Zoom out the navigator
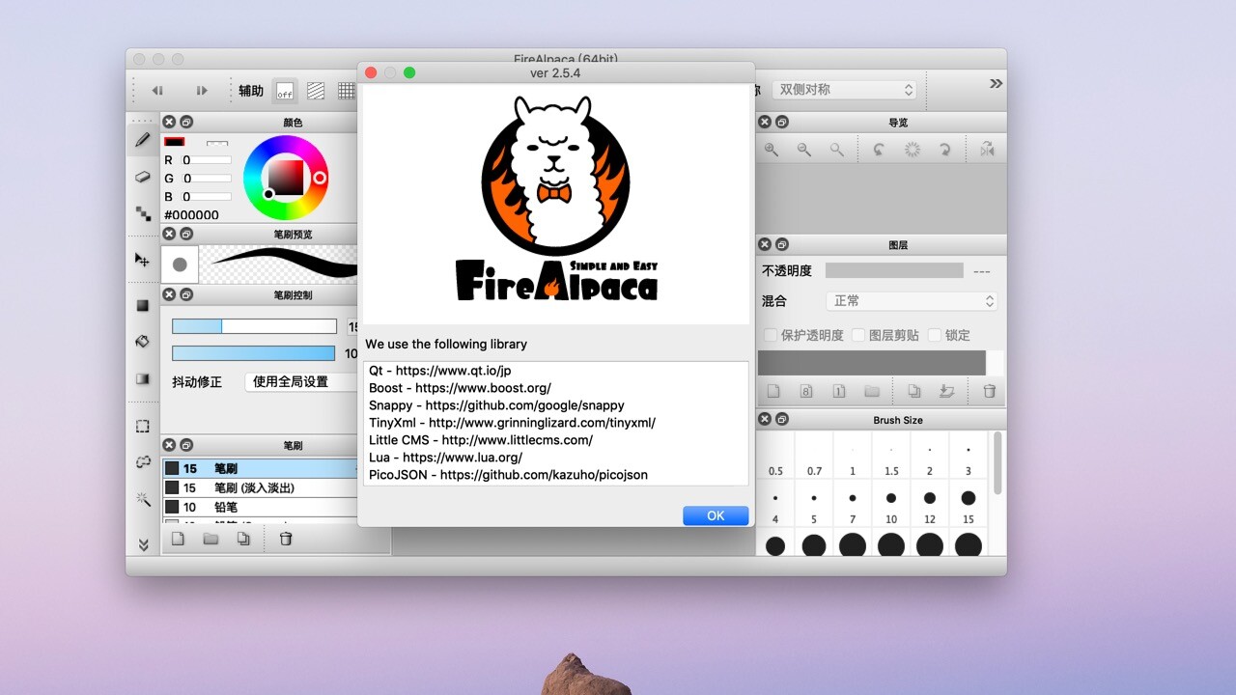Image resolution: width=1236 pixels, height=695 pixels. pos(804,150)
